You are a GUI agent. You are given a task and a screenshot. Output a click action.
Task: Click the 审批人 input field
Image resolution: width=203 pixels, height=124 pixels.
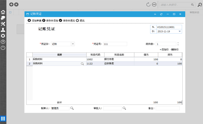pos(112,108)
